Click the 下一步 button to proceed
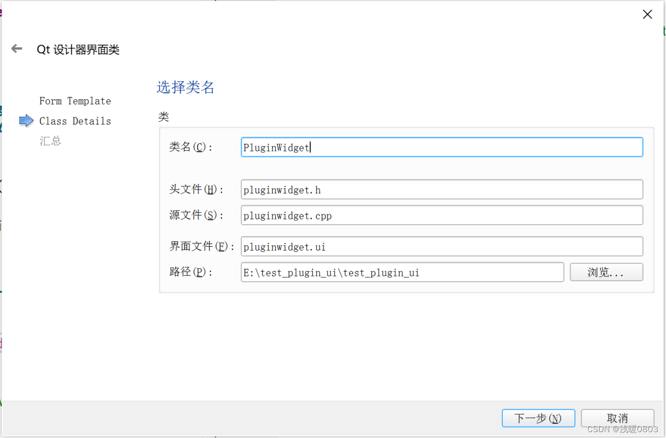This screenshot has width=666, height=438. tap(538, 418)
